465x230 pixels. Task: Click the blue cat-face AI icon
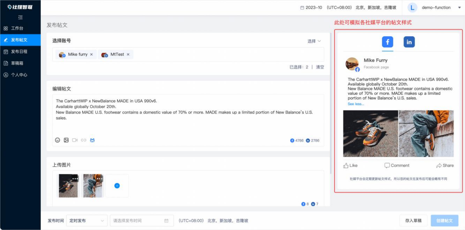(92, 140)
